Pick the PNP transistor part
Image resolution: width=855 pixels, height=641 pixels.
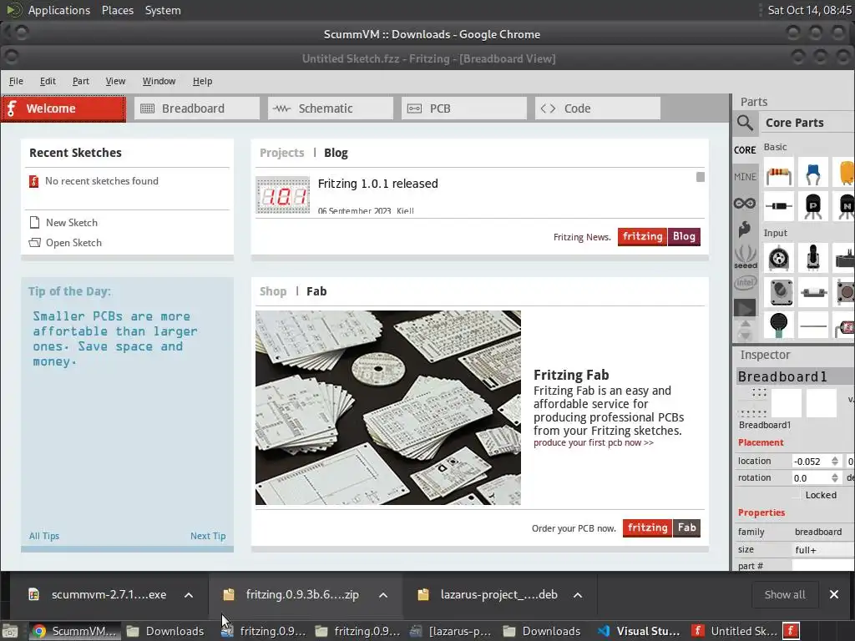(x=812, y=206)
